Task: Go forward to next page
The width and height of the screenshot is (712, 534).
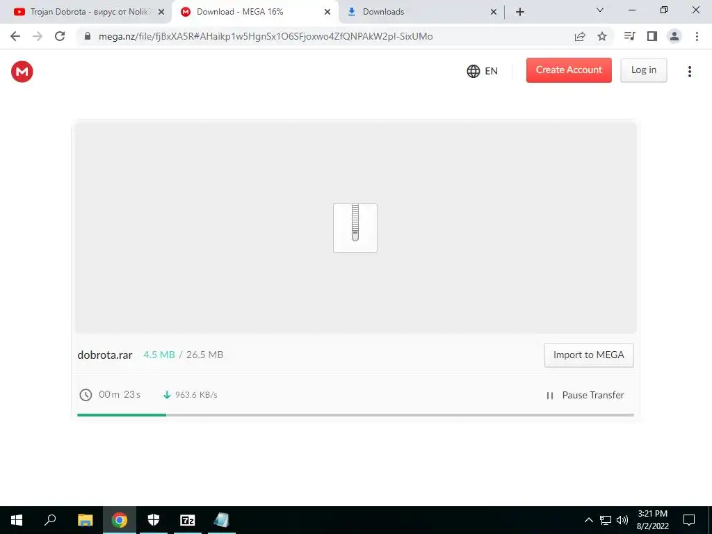Action: pos(38,36)
